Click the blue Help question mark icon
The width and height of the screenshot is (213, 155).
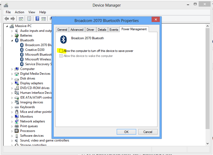pyautogui.click(x=37, y=19)
